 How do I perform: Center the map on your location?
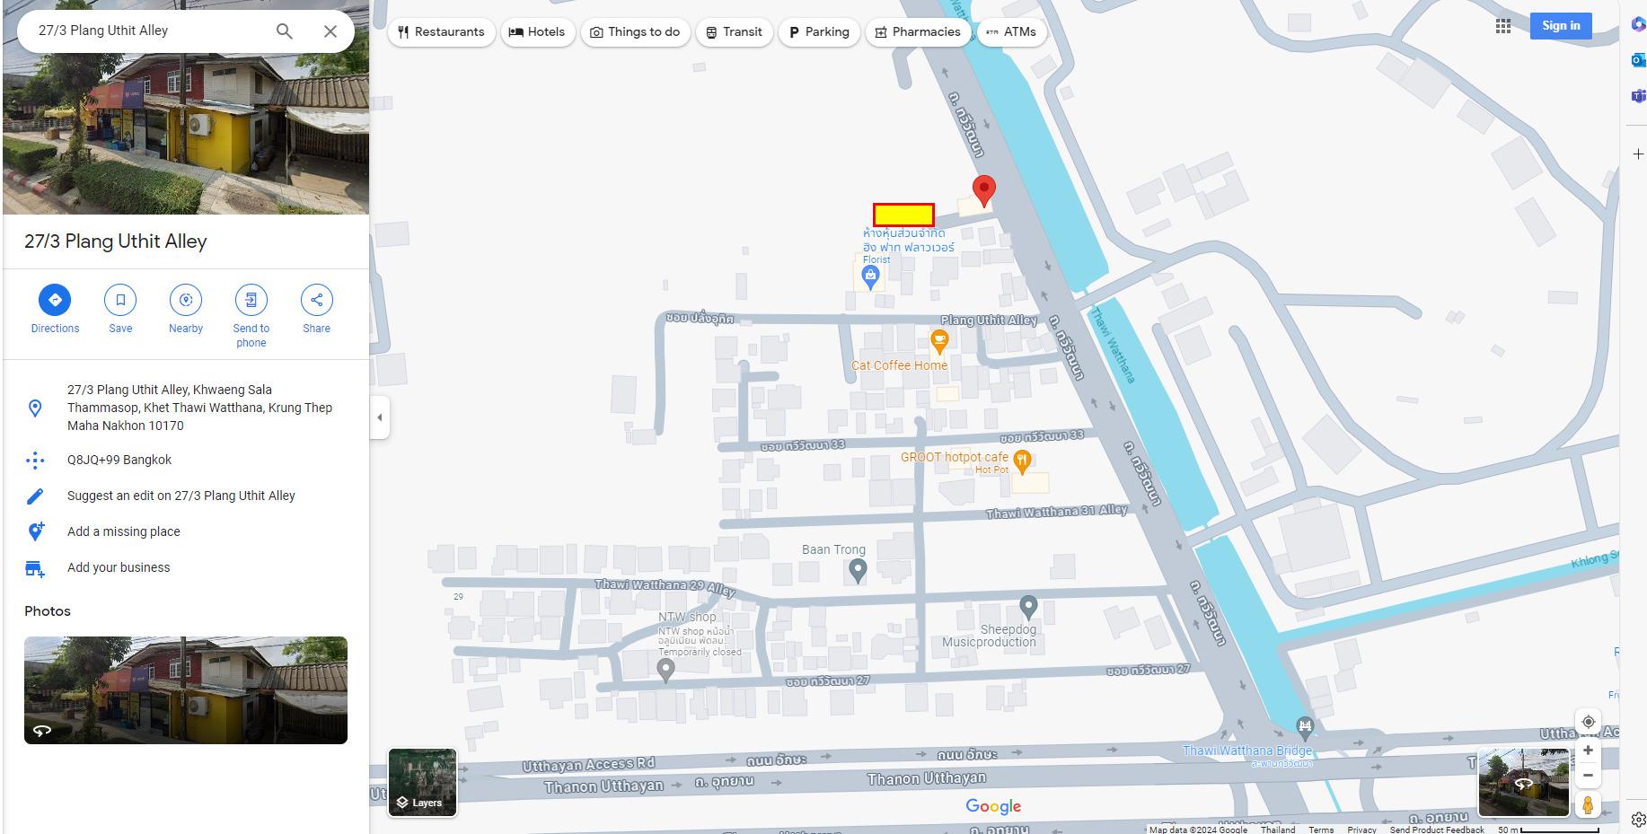point(1588,722)
